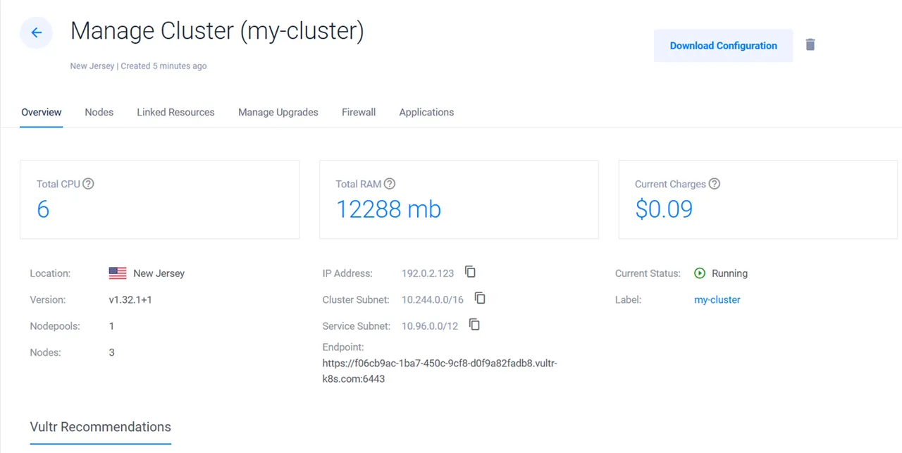
Task: Click the version v1.32.1+1 text
Action: click(x=130, y=299)
